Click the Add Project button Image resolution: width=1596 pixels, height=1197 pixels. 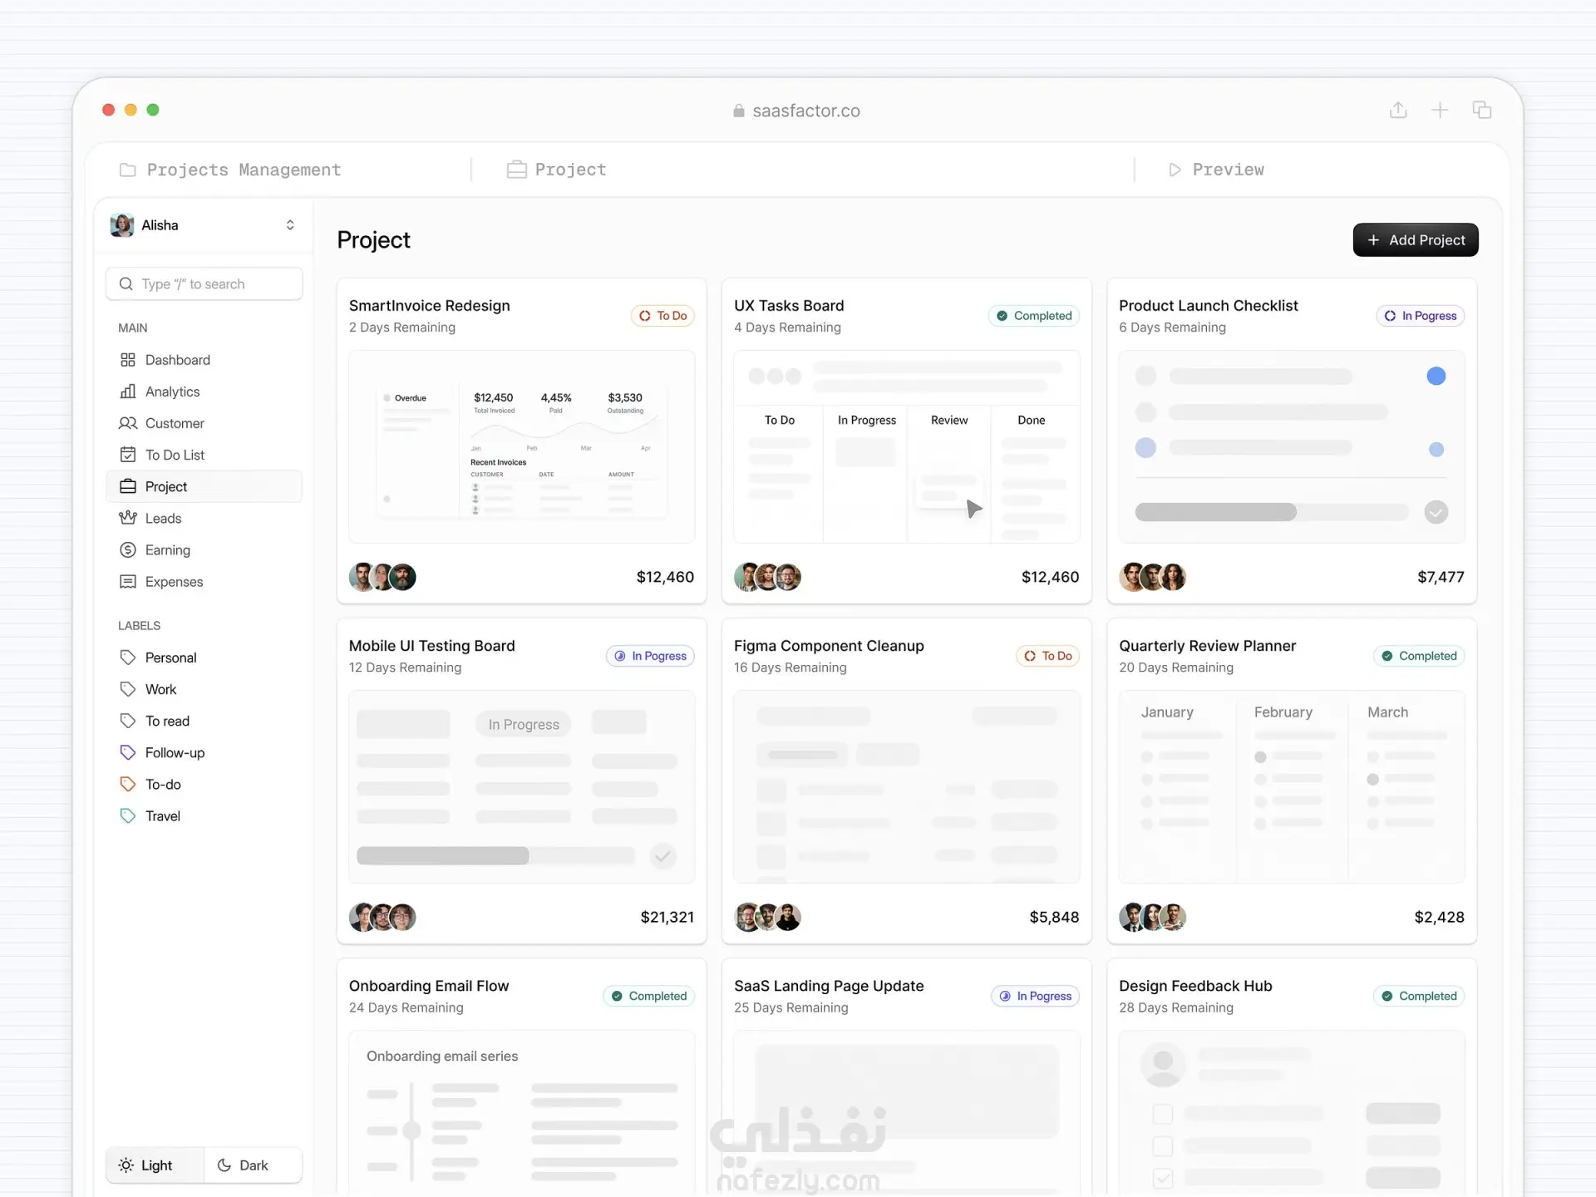1416,239
